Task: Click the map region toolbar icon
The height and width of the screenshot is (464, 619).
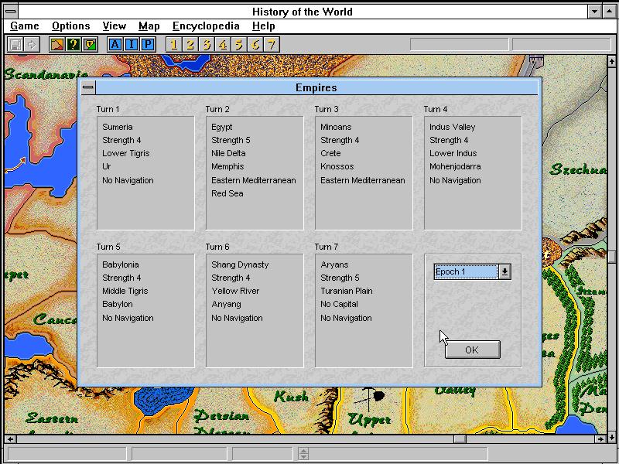Action: [x=57, y=45]
